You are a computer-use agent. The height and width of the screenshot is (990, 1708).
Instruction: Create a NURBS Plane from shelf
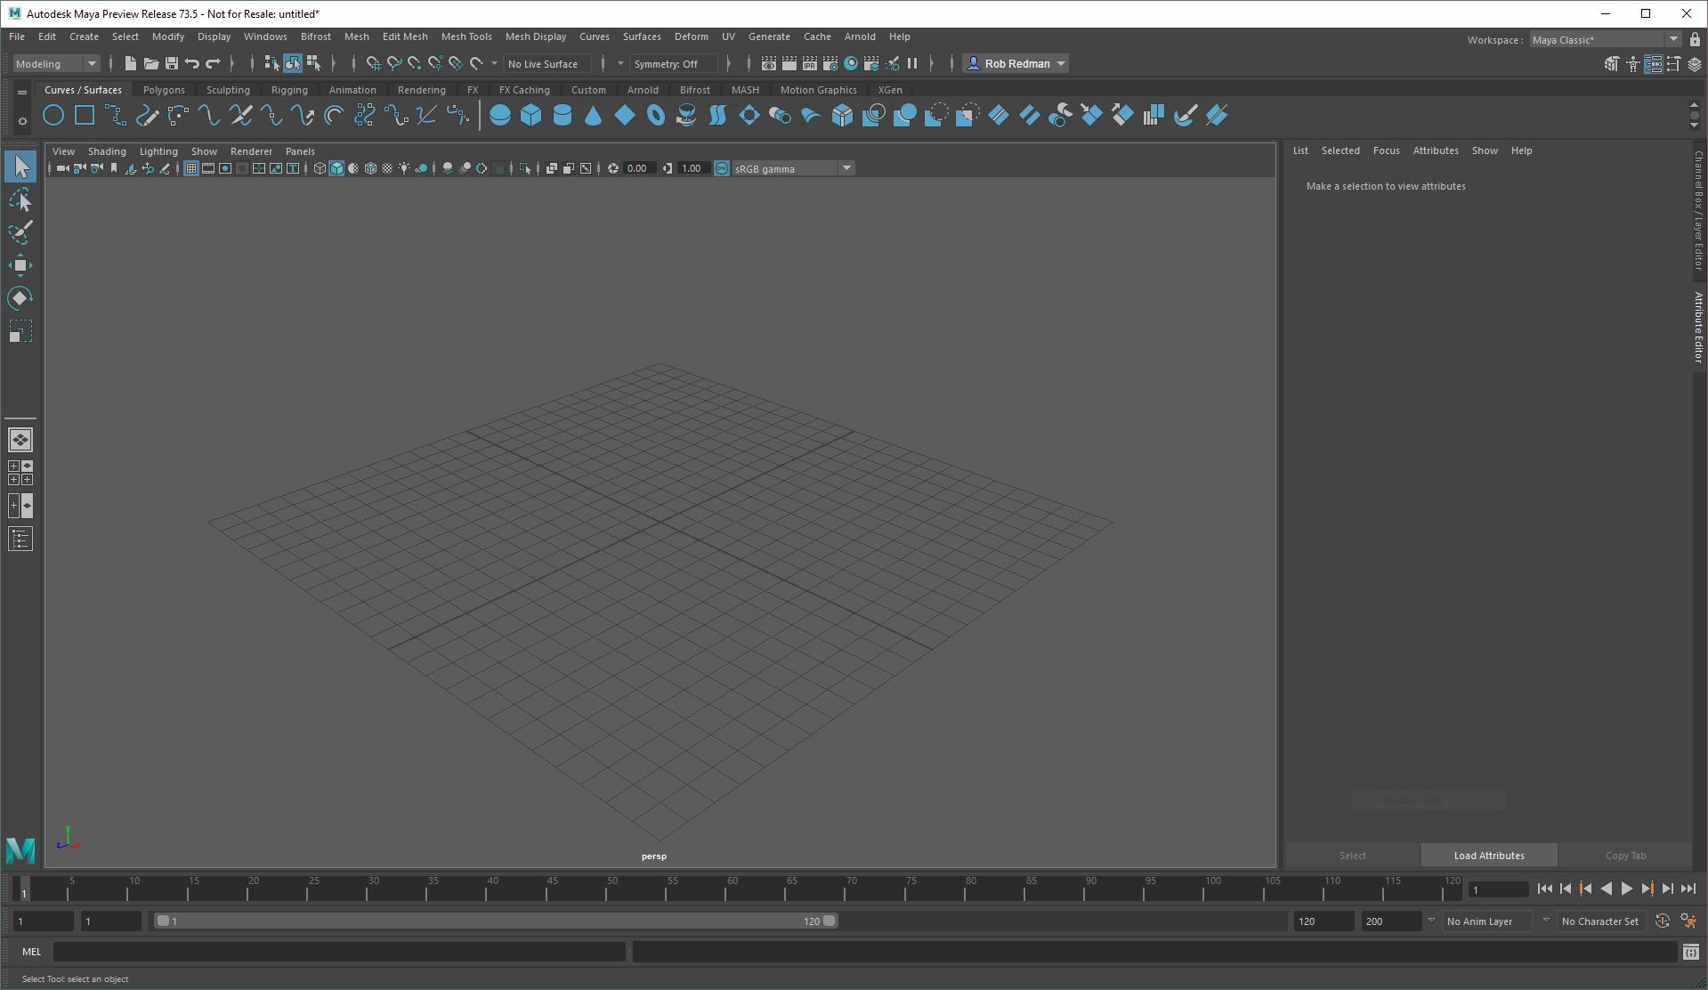pyautogui.click(x=625, y=115)
